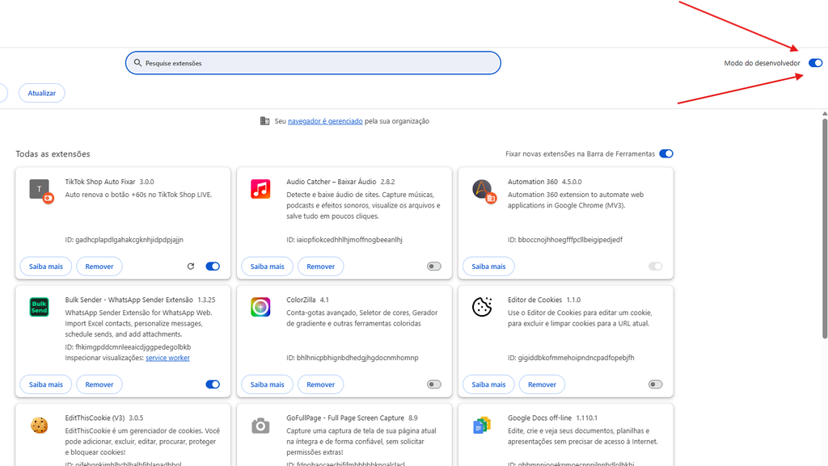
Task: Enable the ColorZilla extension
Action: (434, 384)
